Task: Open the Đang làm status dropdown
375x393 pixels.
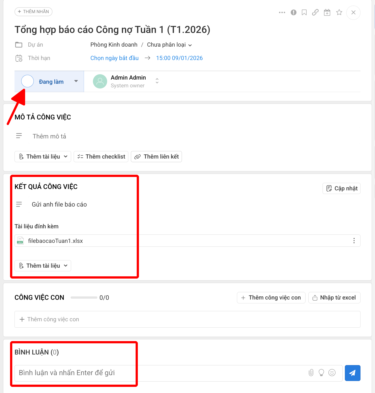Action: [x=76, y=81]
